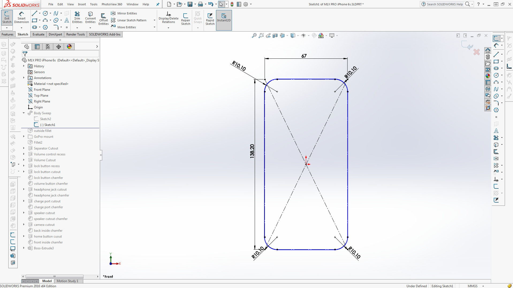The image size is (513, 288).
Task: Click the red X cancel sketch icon
Action: click(476, 52)
